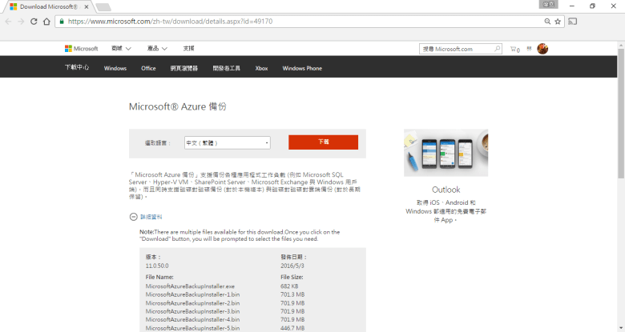Bookmark this page with star icon
Viewport: 625px width, 332px height.
tap(558, 21)
